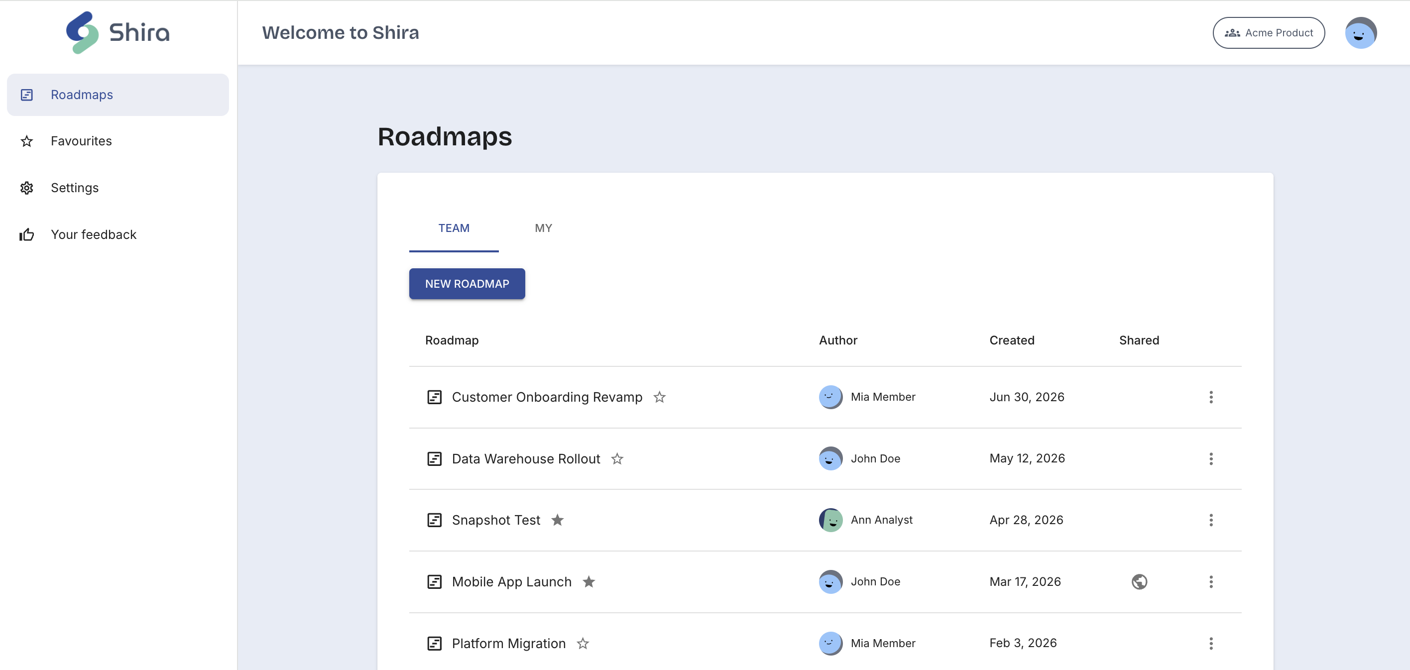This screenshot has height=670, width=1410.
Task: Click Ann Analyst avatar in Snapshot Test row
Action: coord(830,520)
